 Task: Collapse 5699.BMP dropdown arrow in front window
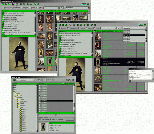[145, 28]
